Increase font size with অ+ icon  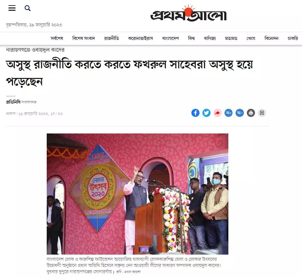pyautogui.click(x=229, y=113)
